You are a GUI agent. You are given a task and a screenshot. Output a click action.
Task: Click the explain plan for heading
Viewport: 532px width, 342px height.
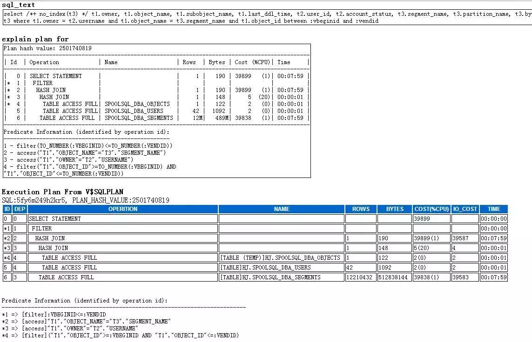pyautogui.click(x=34, y=39)
